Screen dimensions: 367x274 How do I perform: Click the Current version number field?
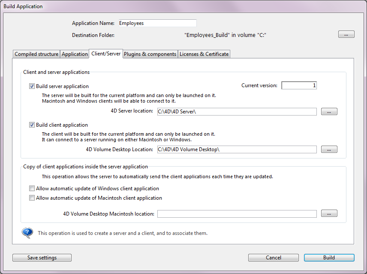click(299, 85)
